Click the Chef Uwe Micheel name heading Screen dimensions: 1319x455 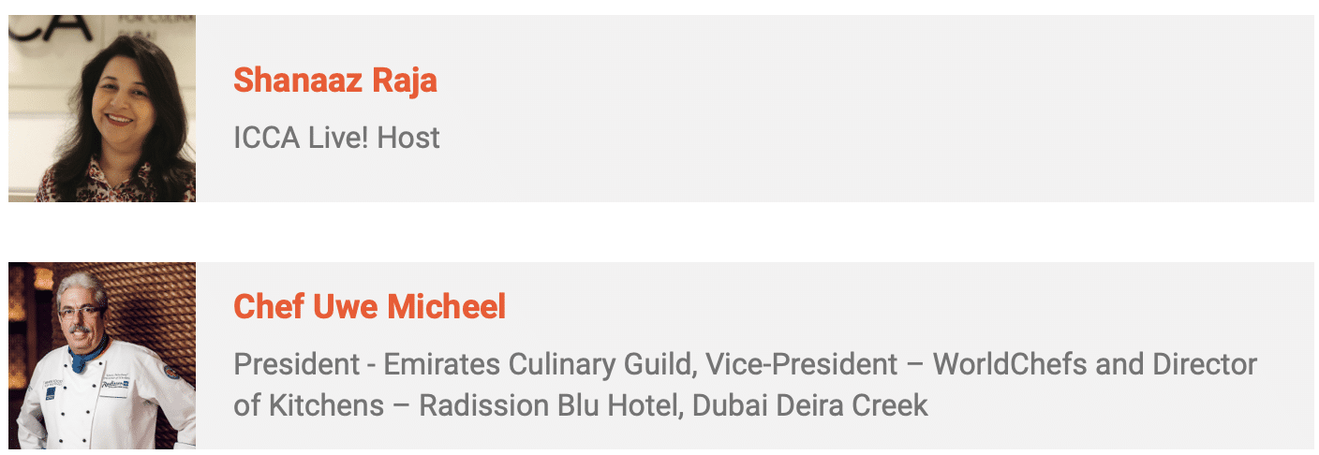pos(369,306)
